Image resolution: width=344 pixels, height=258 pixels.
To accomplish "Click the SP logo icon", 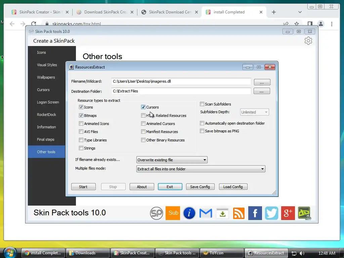I will tap(157, 213).
